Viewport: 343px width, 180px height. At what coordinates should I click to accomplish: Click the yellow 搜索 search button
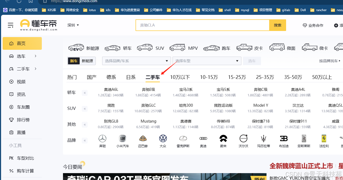277,25
